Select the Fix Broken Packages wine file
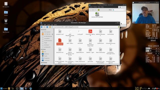The height and width of the screenshot is (90, 160). [110, 51]
